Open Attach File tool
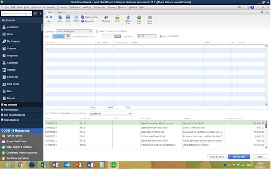The width and height of the screenshot is (271, 169). click(x=128, y=20)
